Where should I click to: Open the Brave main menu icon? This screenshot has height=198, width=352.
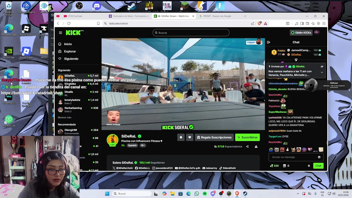pos(324,23)
